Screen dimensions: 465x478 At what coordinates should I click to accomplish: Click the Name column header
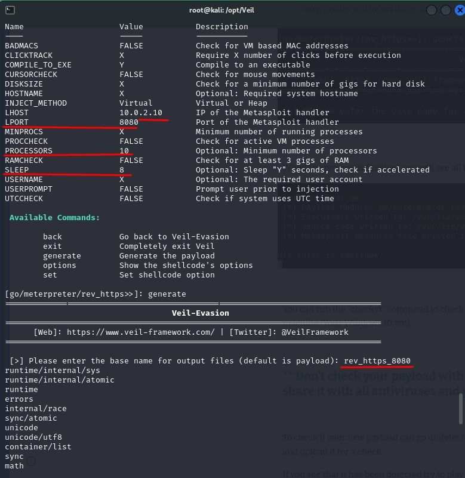14,27
